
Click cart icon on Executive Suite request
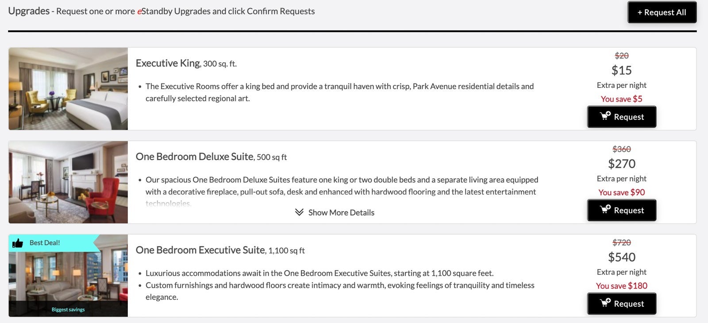[x=605, y=303]
